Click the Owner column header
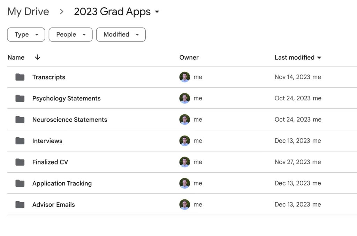The height and width of the screenshot is (236, 357). pos(189,58)
